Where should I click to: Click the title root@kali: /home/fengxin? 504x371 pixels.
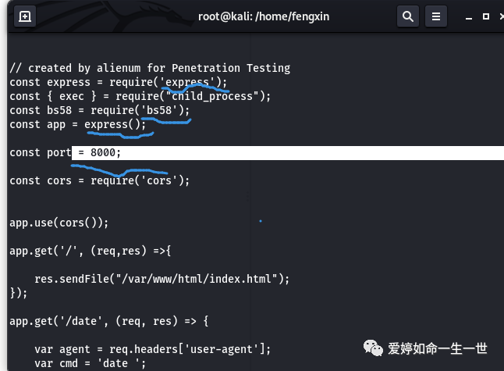264,16
